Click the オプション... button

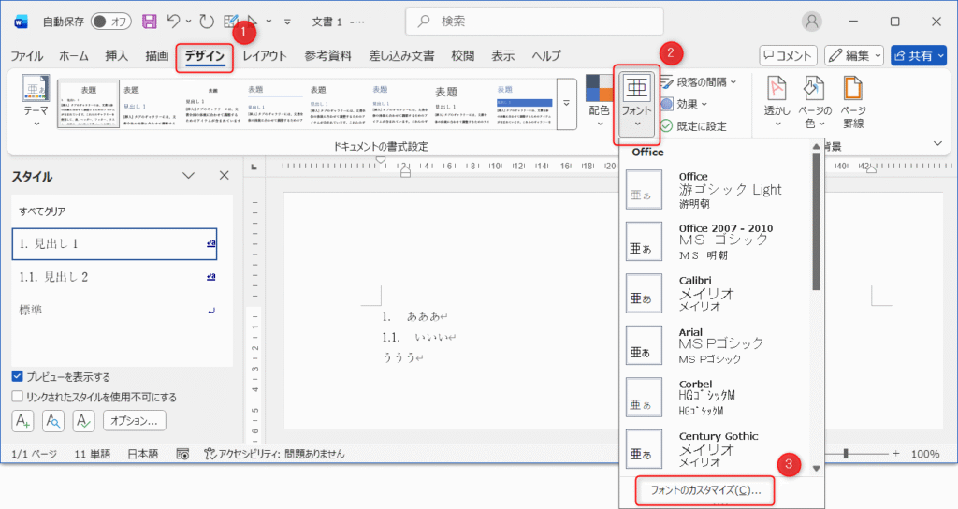(135, 421)
